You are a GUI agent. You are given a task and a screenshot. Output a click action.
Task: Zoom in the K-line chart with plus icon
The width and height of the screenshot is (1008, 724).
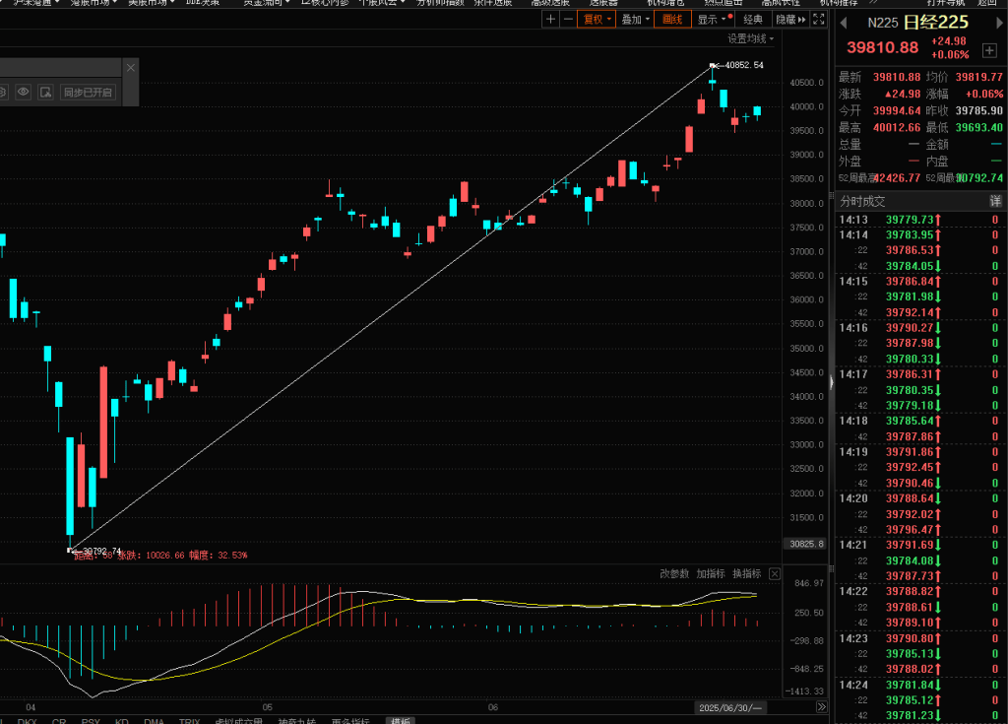[550, 20]
